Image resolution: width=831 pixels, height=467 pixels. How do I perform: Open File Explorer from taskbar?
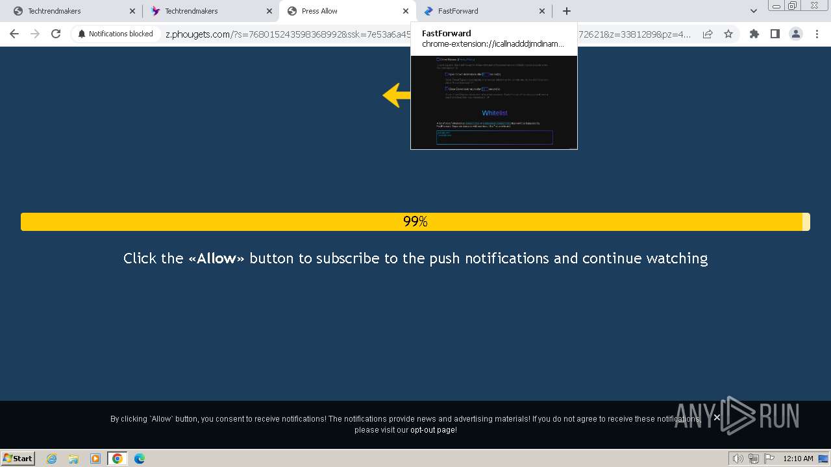(x=73, y=459)
